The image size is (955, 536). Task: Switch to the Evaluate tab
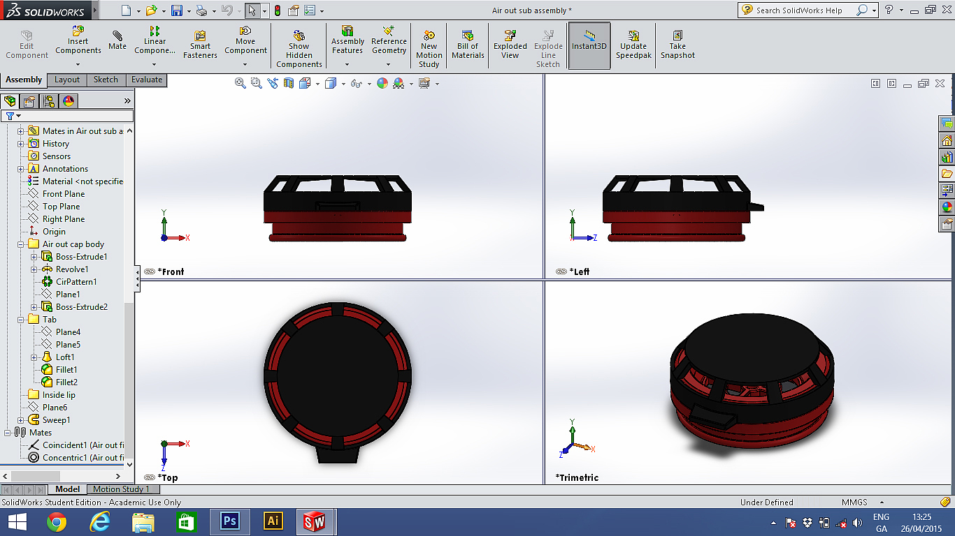click(x=147, y=80)
